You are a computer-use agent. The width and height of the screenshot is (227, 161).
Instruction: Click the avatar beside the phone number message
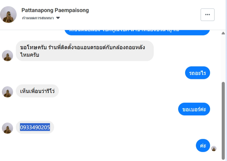[x=7, y=128]
